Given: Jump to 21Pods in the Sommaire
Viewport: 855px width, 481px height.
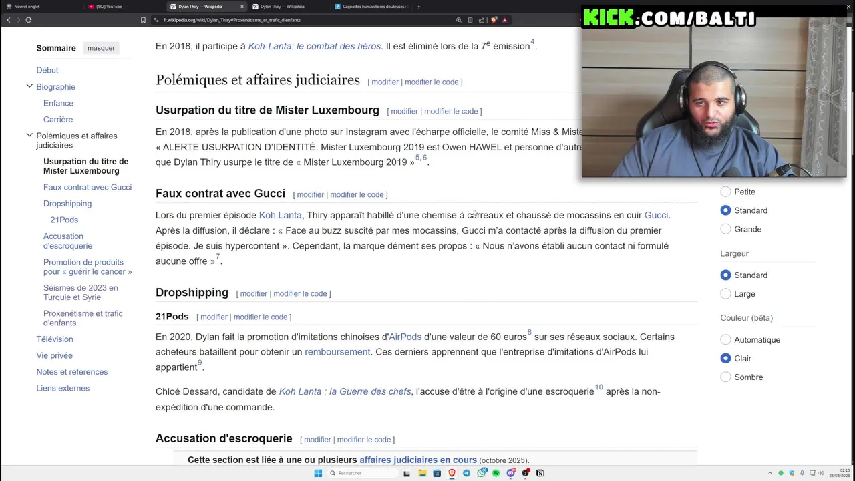Looking at the screenshot, I should tap(64, 220).
